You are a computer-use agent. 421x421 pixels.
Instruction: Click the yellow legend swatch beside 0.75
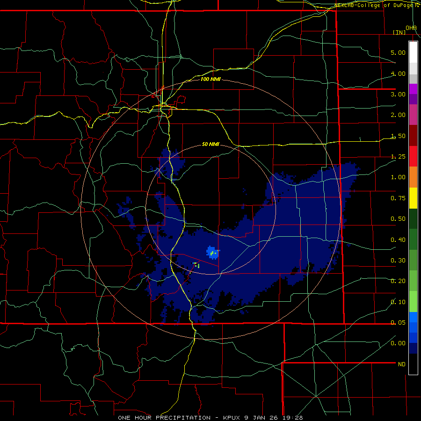coord(413,198)
